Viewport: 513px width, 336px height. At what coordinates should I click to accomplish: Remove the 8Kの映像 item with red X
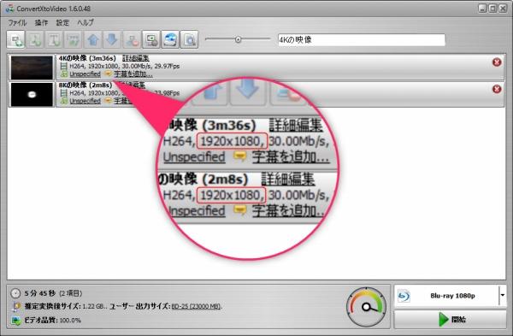click(497, 89)
